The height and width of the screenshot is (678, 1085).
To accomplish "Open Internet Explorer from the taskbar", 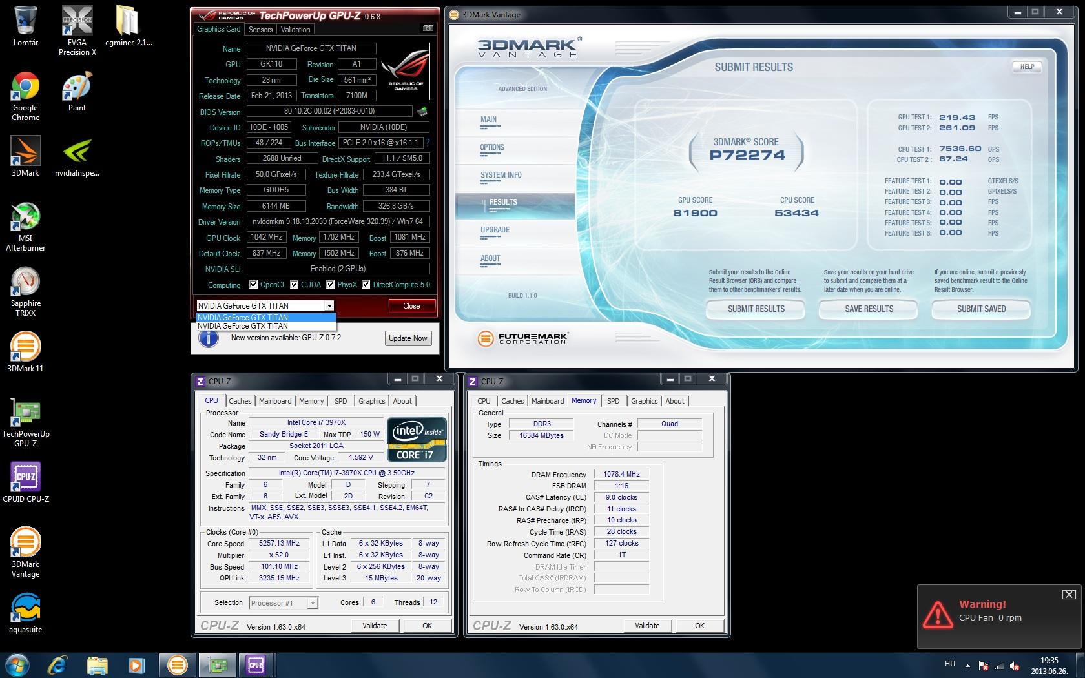I will coord(58,664).
